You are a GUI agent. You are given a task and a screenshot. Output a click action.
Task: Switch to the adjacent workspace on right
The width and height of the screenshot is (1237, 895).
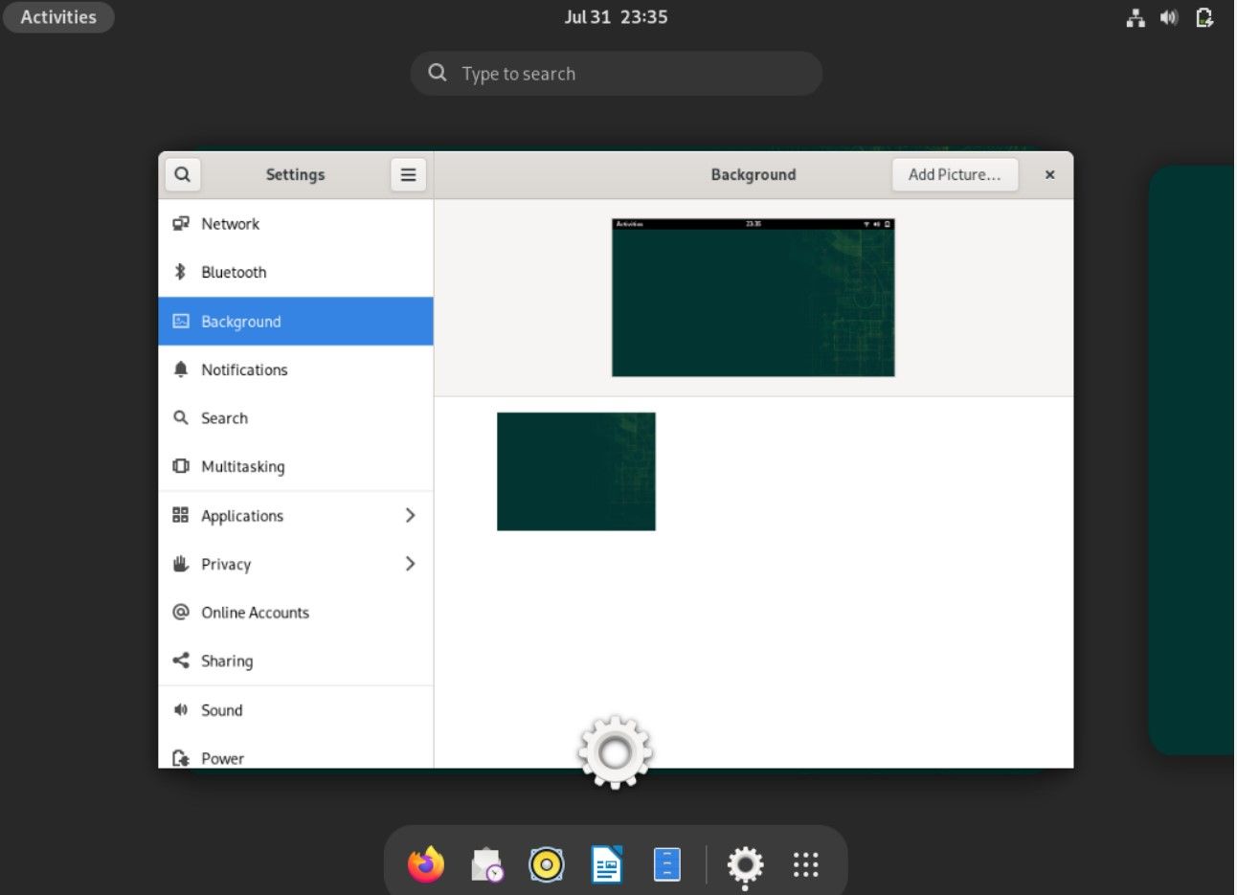[x=1192, y=460]
